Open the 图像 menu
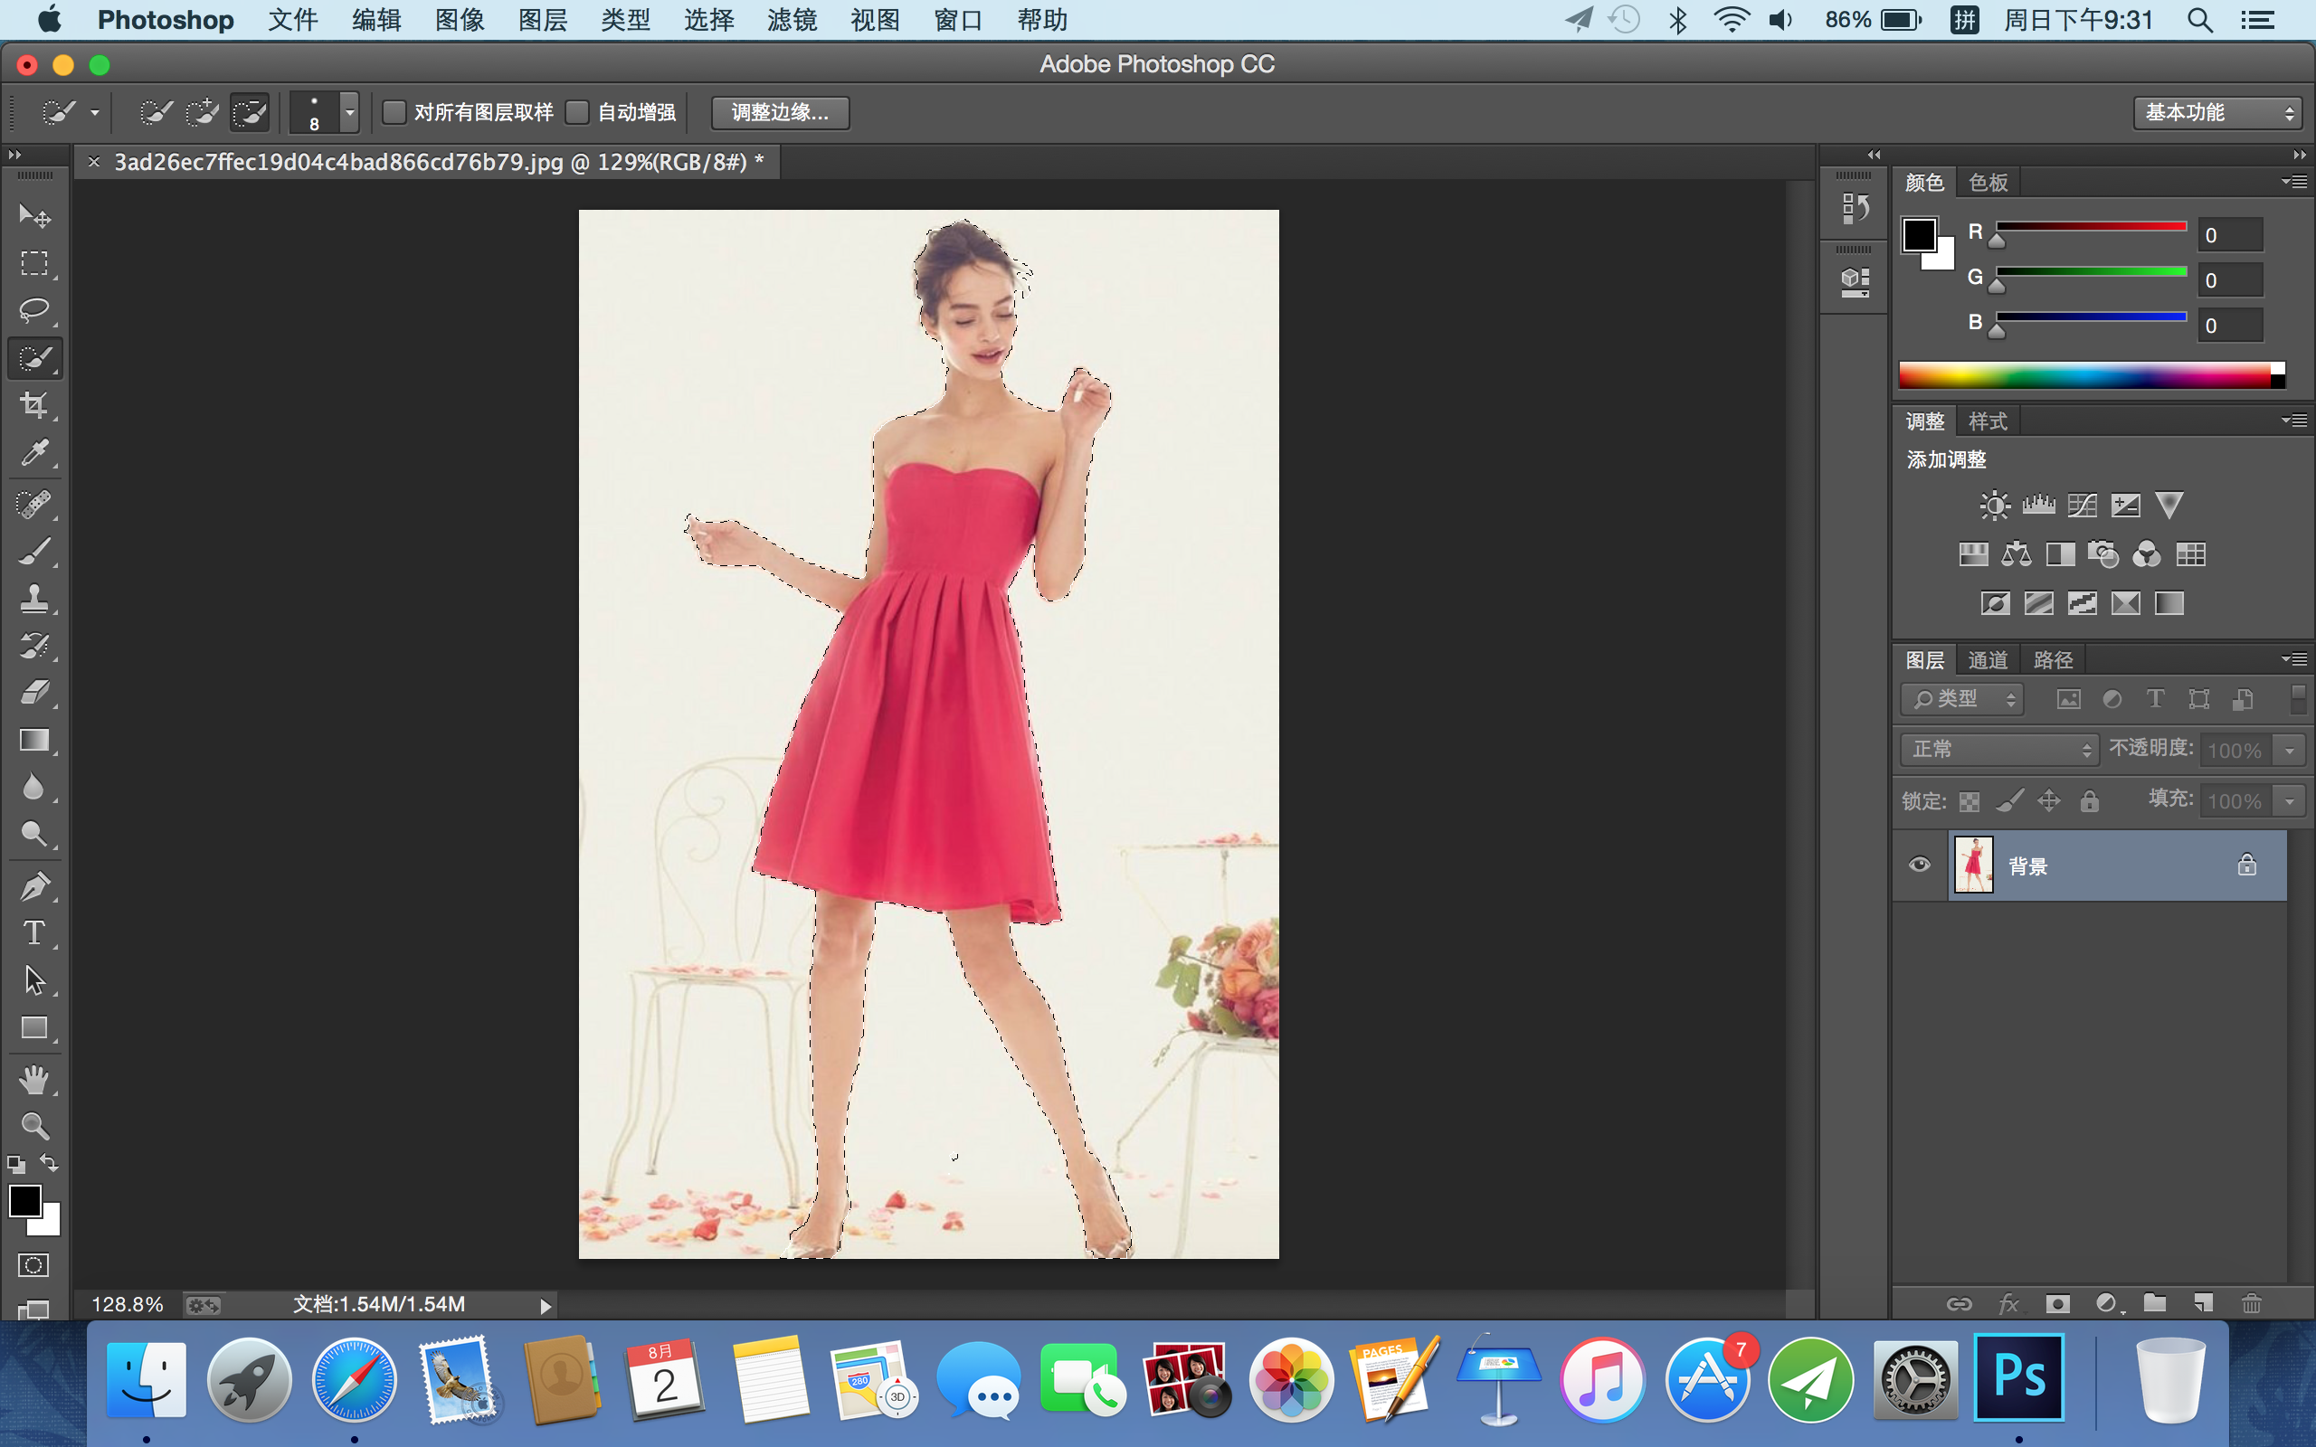The image size is (2316, 1447). (x=460, y=20)
